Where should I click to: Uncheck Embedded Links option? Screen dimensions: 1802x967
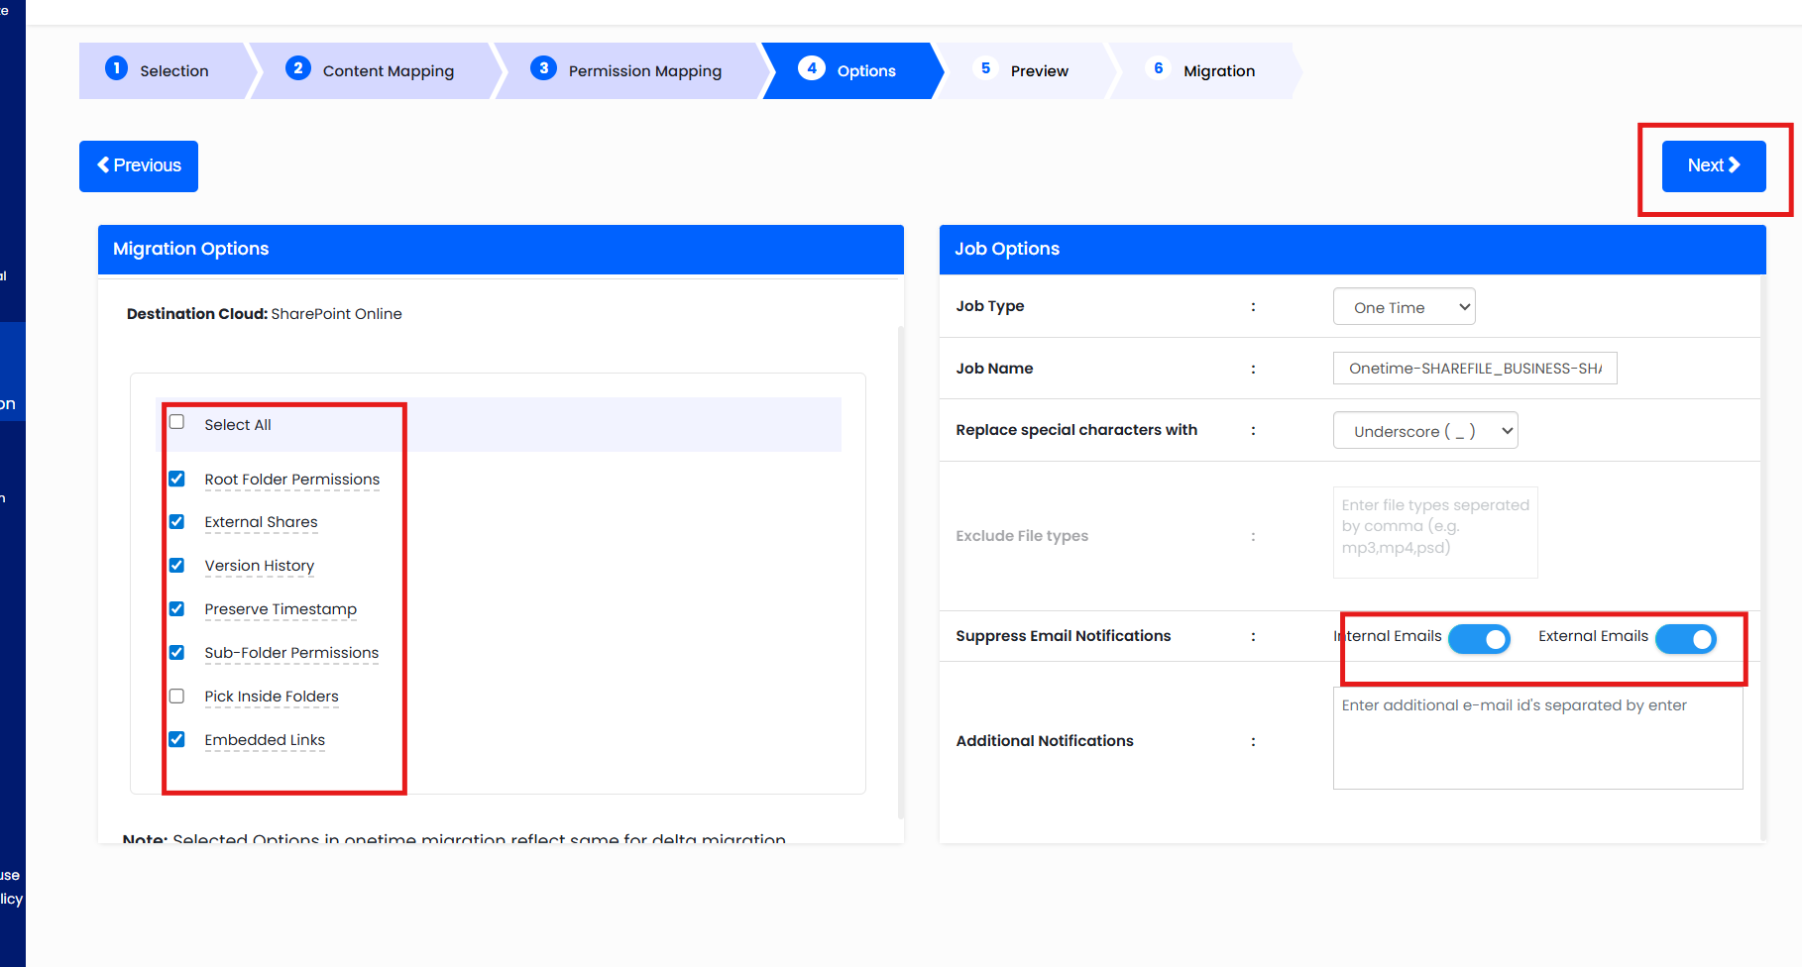[x=176, y=739]
